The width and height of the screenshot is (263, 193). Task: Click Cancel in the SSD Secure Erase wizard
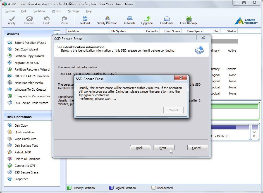point(198,148)
